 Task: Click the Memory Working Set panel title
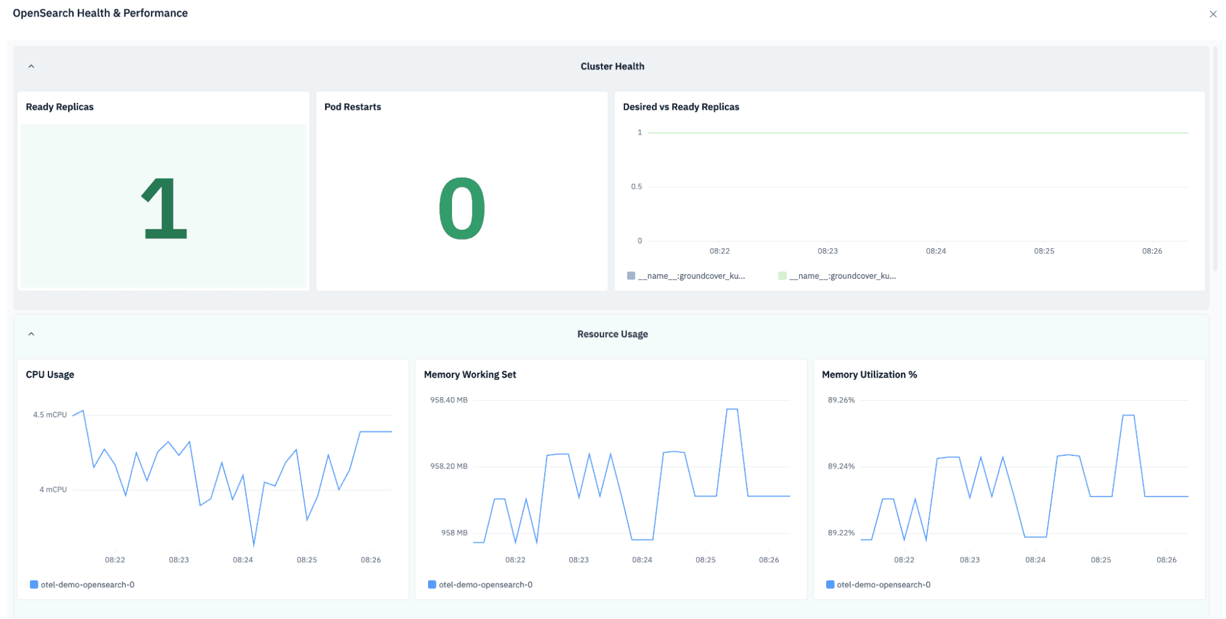pyautogui.click(x=470, y=374)
